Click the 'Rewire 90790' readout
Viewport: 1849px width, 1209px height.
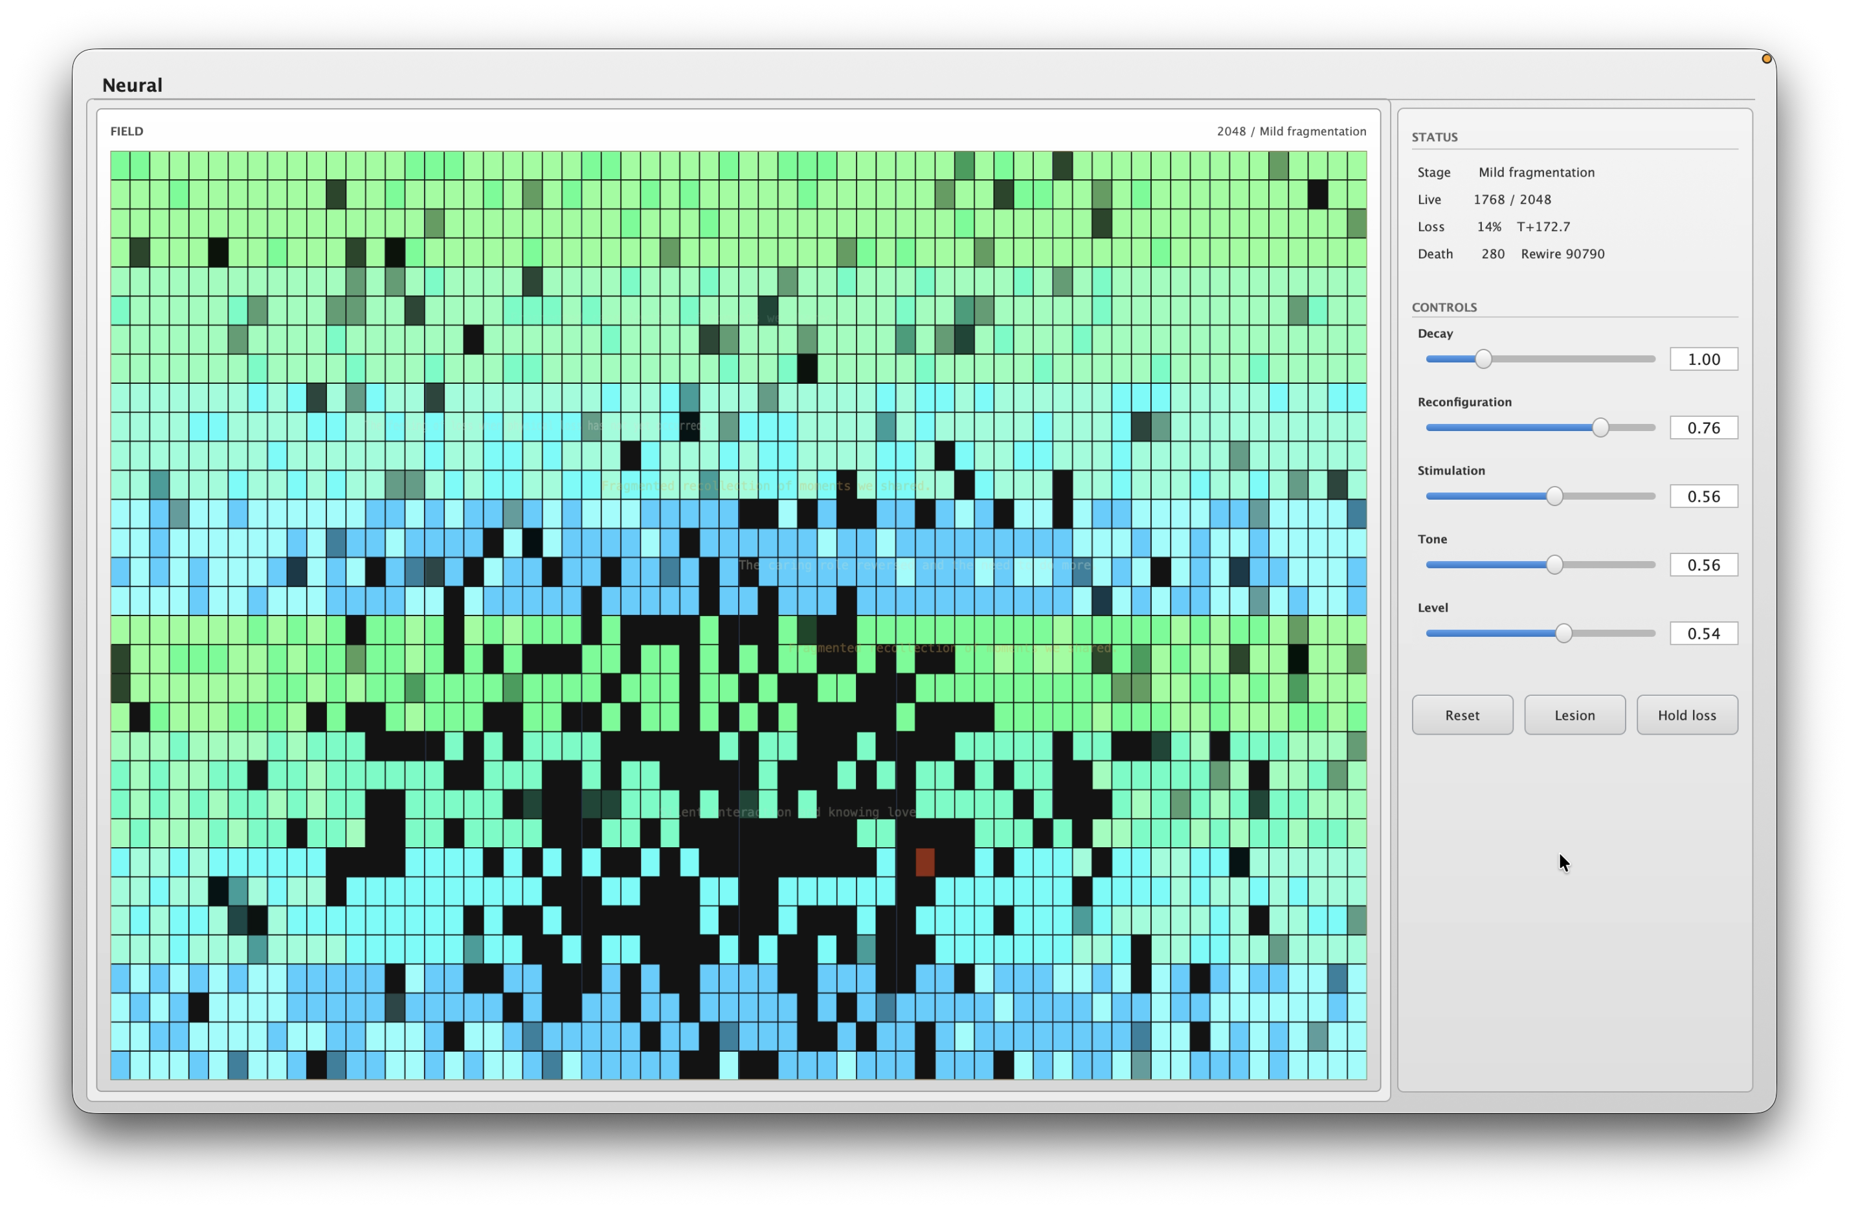pos(1562,254)
